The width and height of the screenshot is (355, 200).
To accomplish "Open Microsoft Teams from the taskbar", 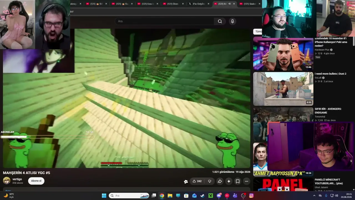I will 235,196.
